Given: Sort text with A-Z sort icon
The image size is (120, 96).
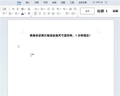Looking at the screenshot, I should (71, 9).
